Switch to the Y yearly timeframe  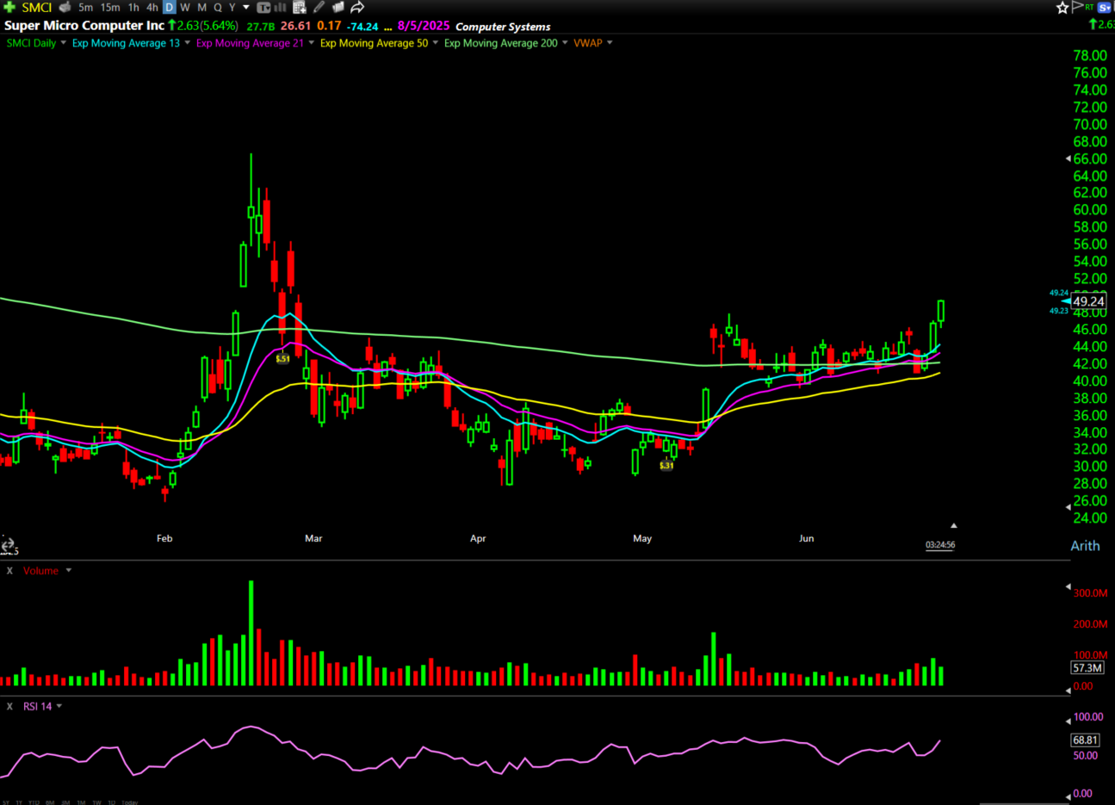coord(232,7)
